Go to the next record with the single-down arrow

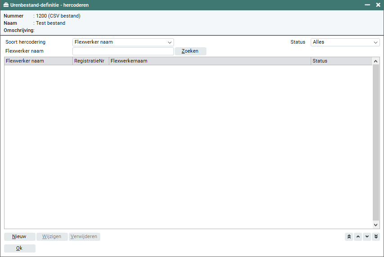(x=367, y=237)
